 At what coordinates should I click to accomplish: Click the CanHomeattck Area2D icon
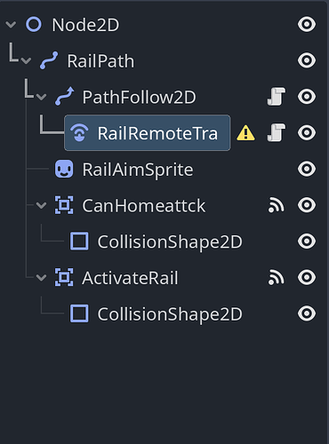64,205
